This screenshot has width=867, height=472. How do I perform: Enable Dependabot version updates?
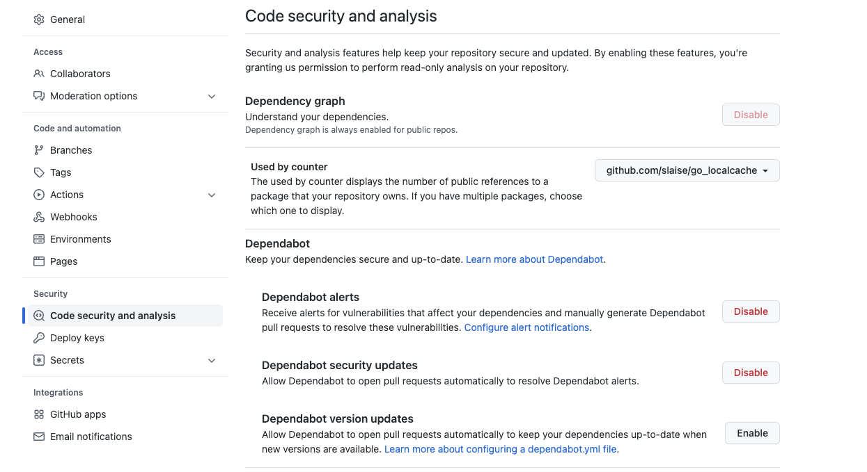click(x=752, y=433)
